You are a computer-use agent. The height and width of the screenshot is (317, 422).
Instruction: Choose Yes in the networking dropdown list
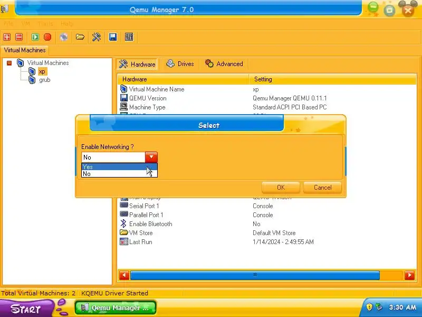pos(119,167)
